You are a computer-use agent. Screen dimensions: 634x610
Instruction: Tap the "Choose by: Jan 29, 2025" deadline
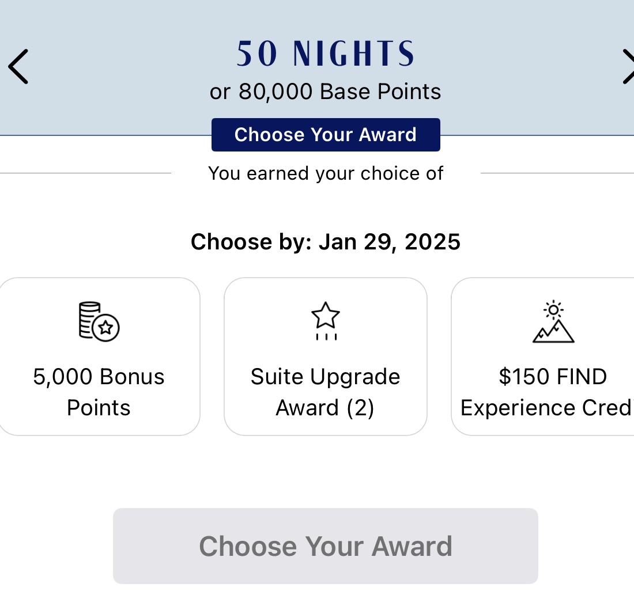[x=326, y=242]
